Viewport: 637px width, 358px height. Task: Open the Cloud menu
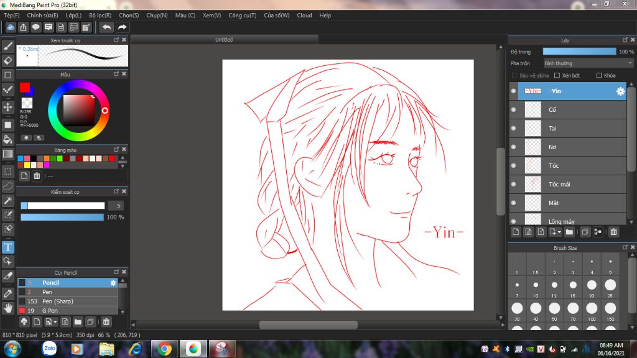point(304,16)
